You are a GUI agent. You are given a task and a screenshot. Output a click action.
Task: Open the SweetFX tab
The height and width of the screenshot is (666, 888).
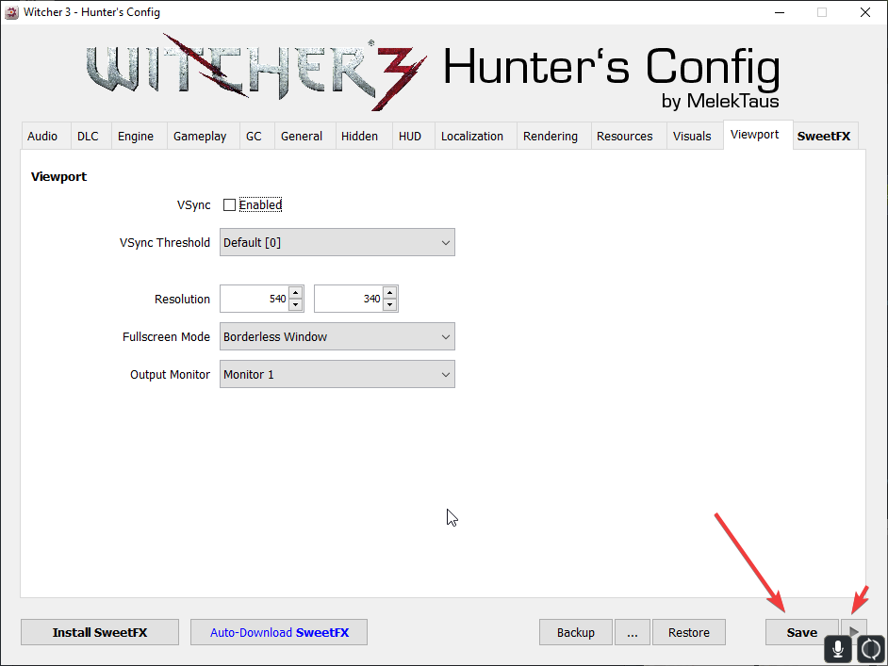coord(825,136)
